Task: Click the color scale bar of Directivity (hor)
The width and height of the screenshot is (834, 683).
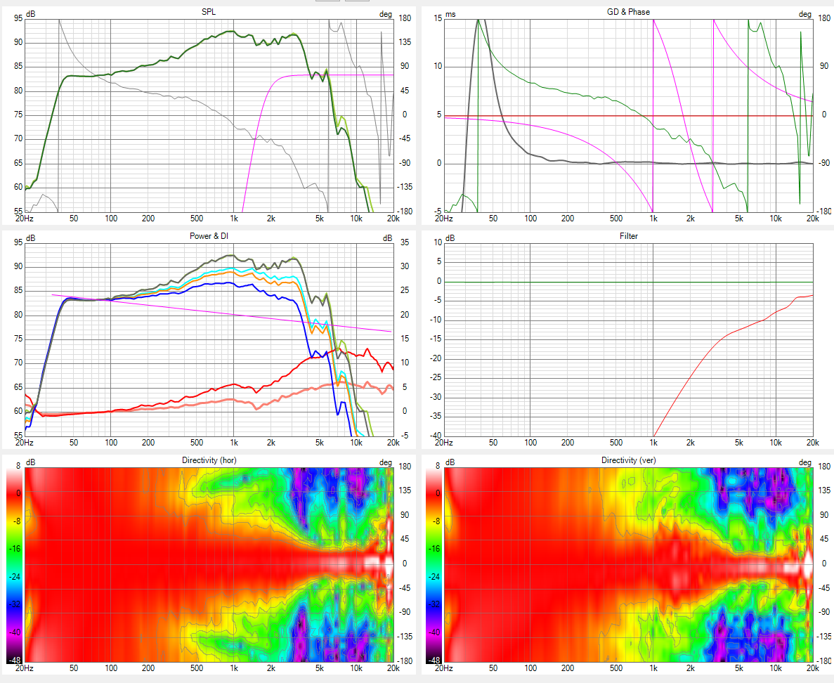Action: click(x=14, y=566)
